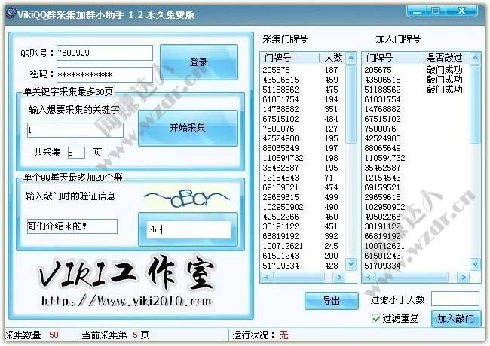Select row 61831754 in the collection list
The height and width of the screenshot is (346, 490).
pyautogui.click(x=303, y=99)
